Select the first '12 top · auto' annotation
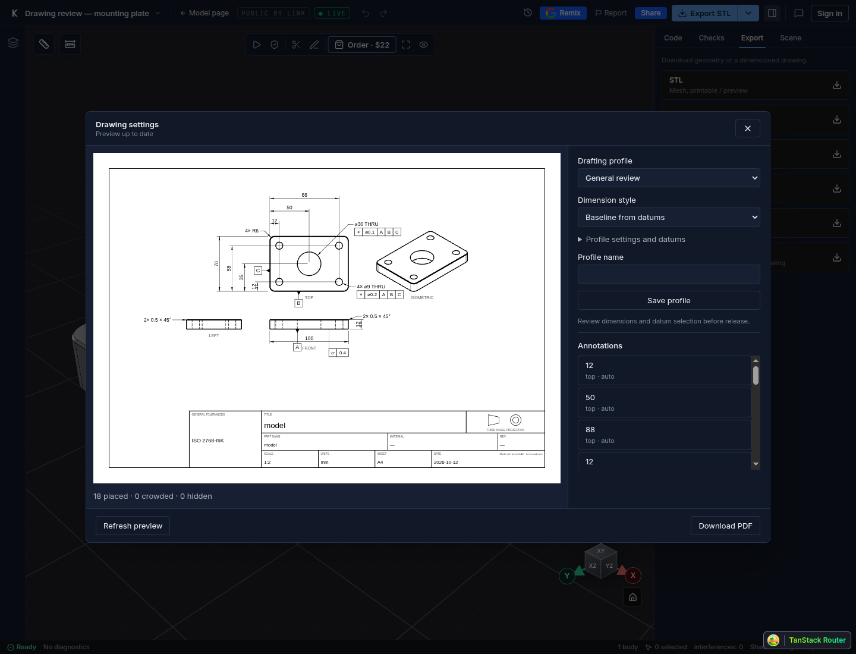The height and width of the screenshot is (654, 856). [x=664, y=370]
